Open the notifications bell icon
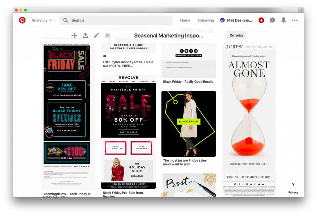Image resolution: width=317 pixels, height=216 pixels. pos(284,20)
